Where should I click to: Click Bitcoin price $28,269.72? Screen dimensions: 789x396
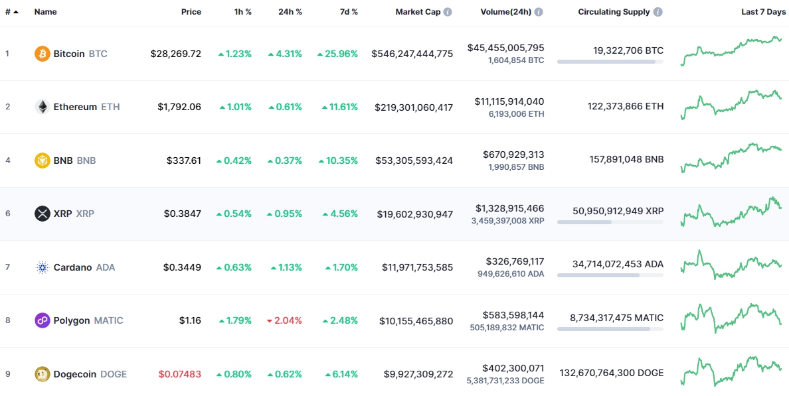pyautogui.click(x=175, y=54)
